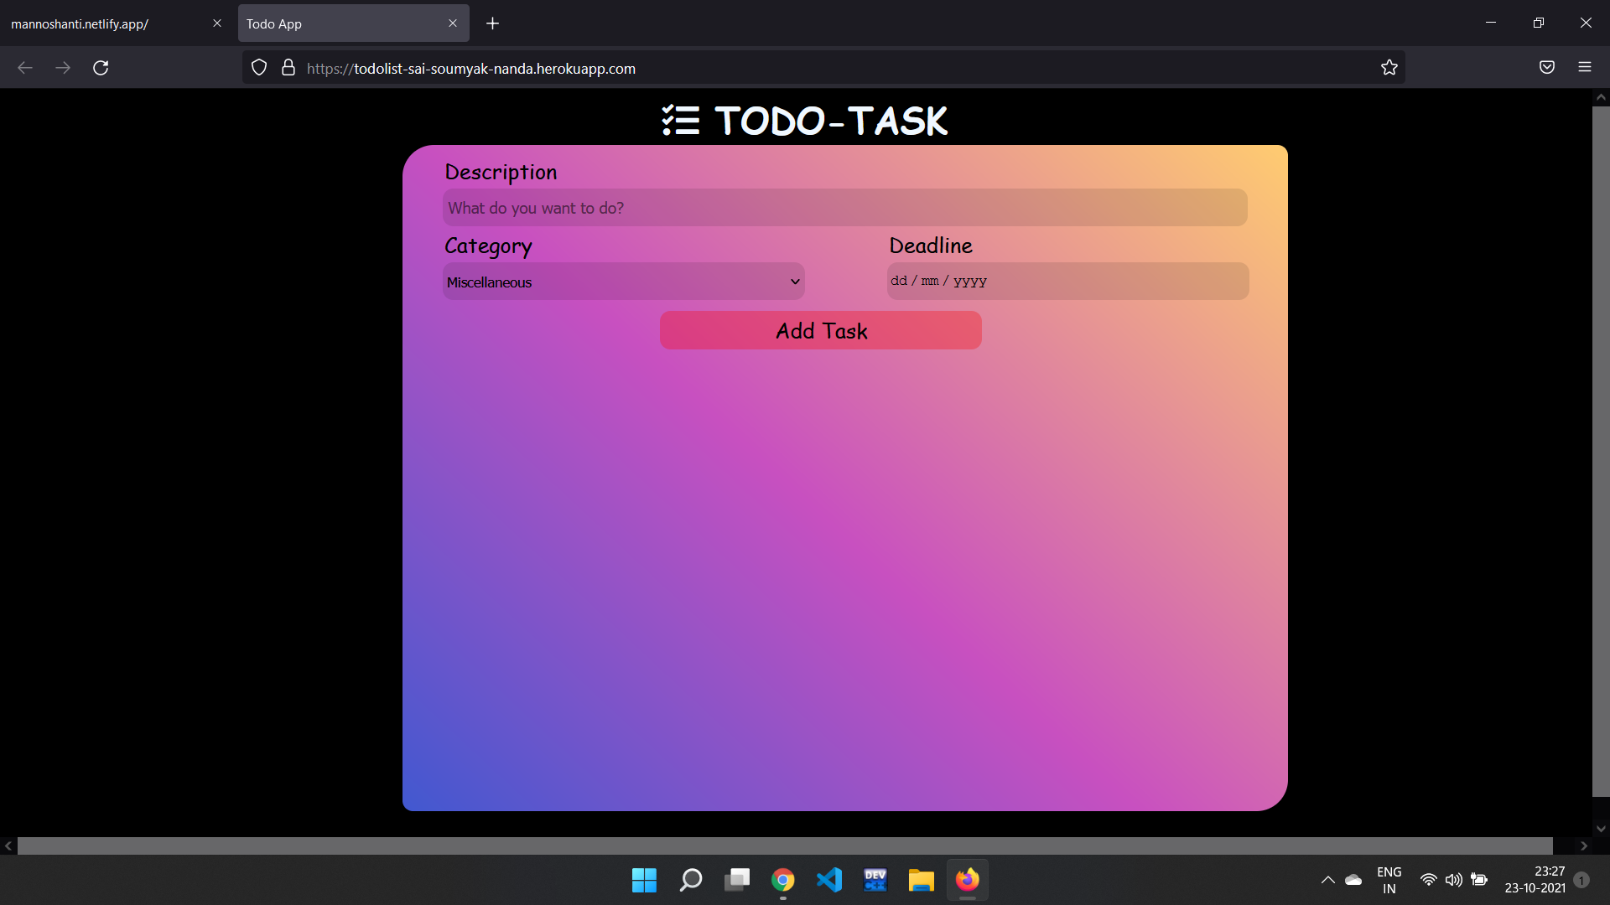Click the horizontal page scrollbar

(x=784, y=846)
